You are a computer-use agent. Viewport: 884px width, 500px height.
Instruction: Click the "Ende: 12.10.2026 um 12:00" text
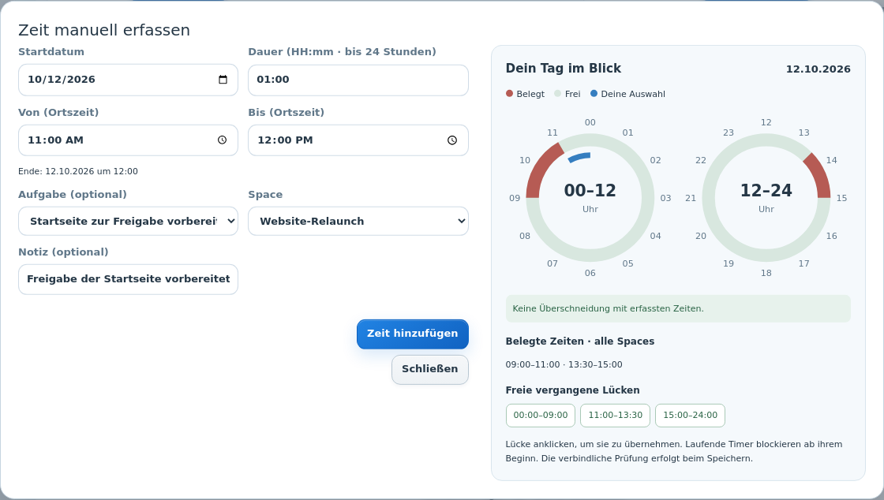(x=78, y=171)
